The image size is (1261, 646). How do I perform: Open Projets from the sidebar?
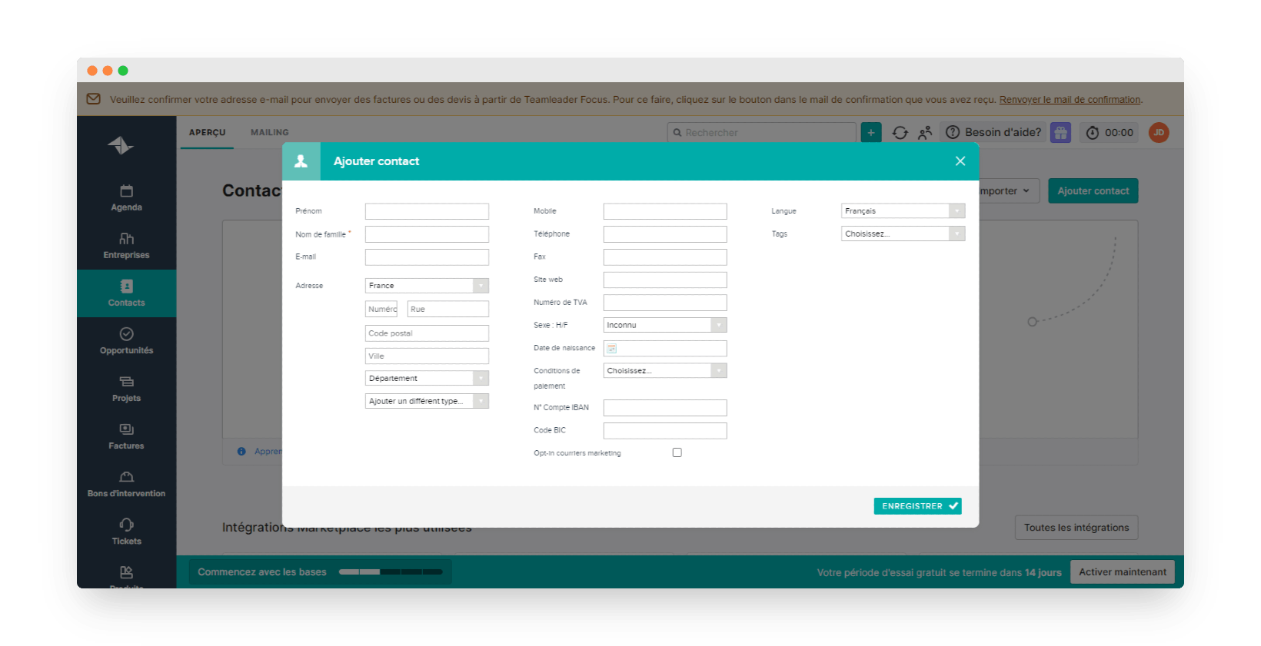(126, 389)
